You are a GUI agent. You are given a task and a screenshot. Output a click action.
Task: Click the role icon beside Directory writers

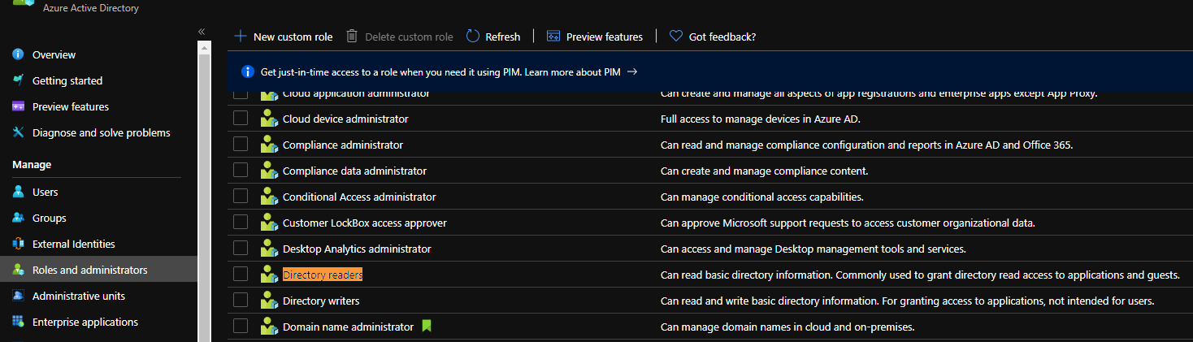point(269,301)
